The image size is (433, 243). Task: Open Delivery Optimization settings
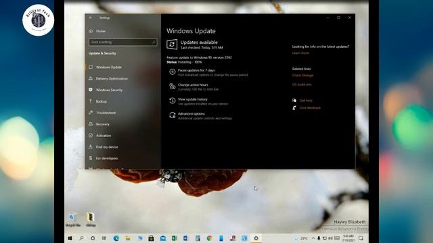pyautogui.click(x=112, y=78)
